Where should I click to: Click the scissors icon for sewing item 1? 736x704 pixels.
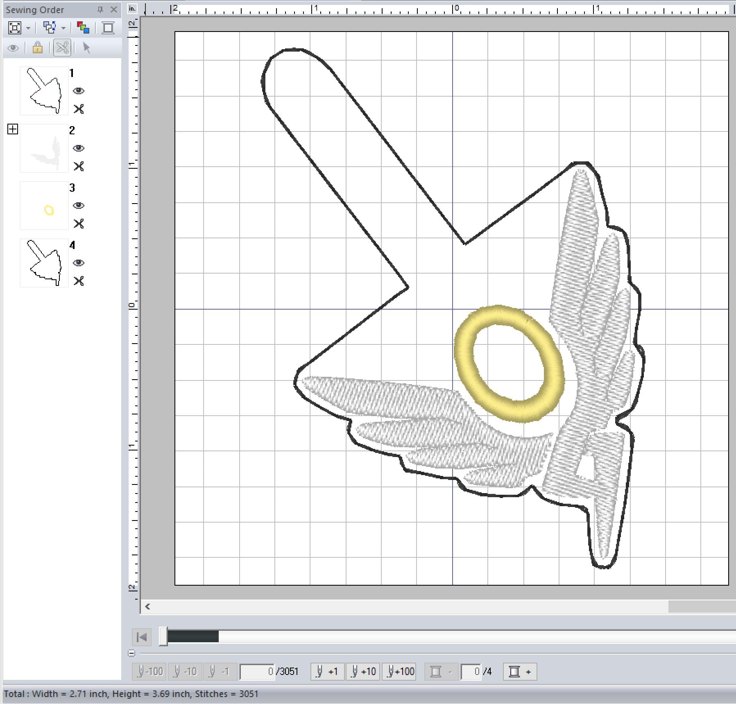click(79, 109)
